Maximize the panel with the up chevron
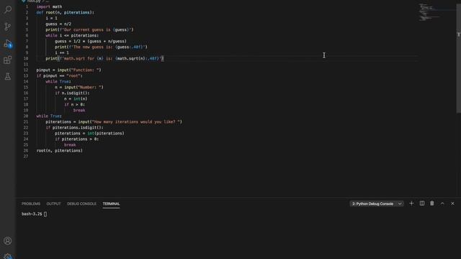The height and width of the screenshot is (259, 461). pos(442,204)
